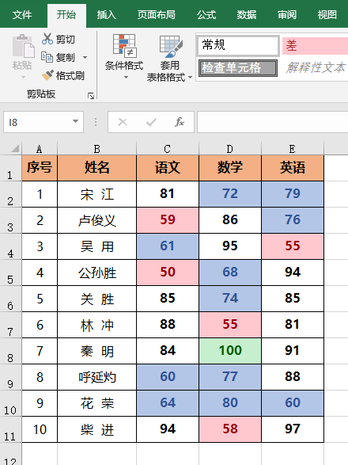
Task: Select red 语文 score 59 cell
Action: tap(168, 220)
